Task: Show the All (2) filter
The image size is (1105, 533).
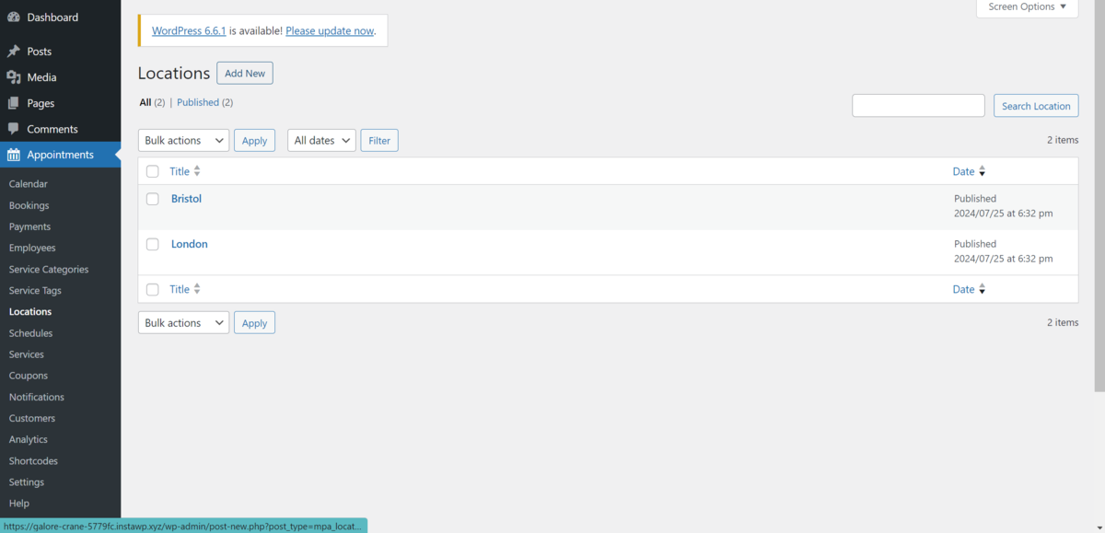Action: point(152,102)
